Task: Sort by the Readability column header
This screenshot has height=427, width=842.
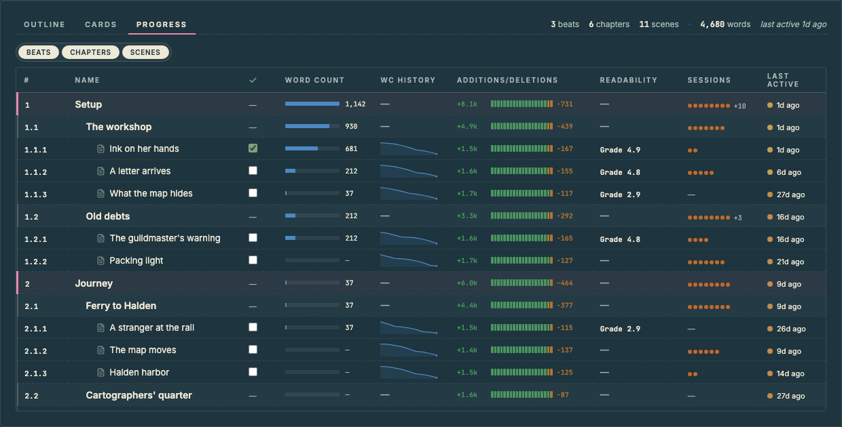Action: [x=629, y=80]
